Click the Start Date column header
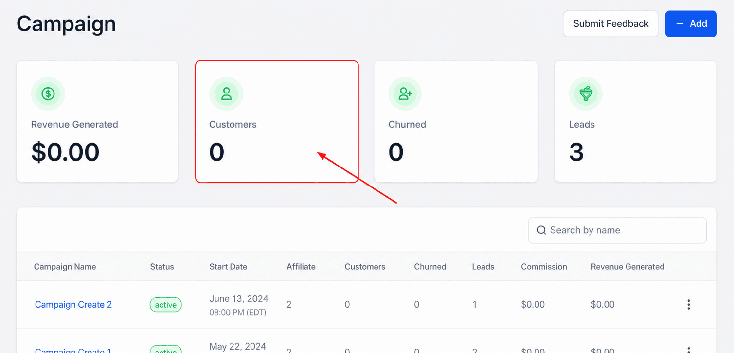The width and height of the screenshot is (734, 353). click(x=228, y=267)
